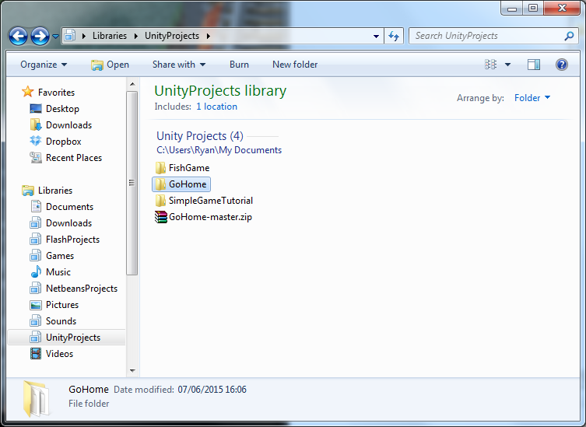Select Libraries in the address breadcrumb
This screenshot has width=586, height=427.
(x=110, y=36)
